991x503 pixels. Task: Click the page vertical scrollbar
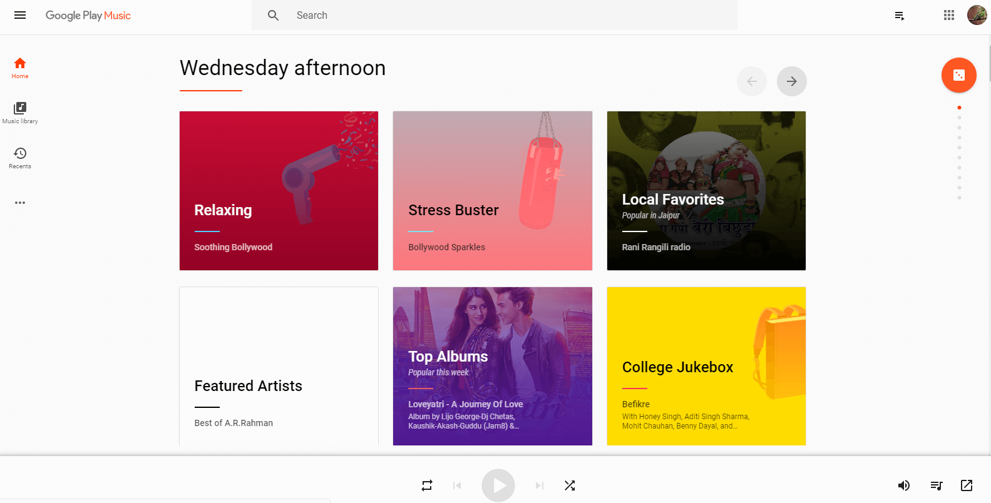click(x=988, y=63)
